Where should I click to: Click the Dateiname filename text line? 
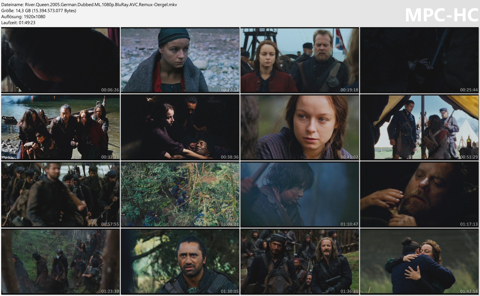(89, 4)
